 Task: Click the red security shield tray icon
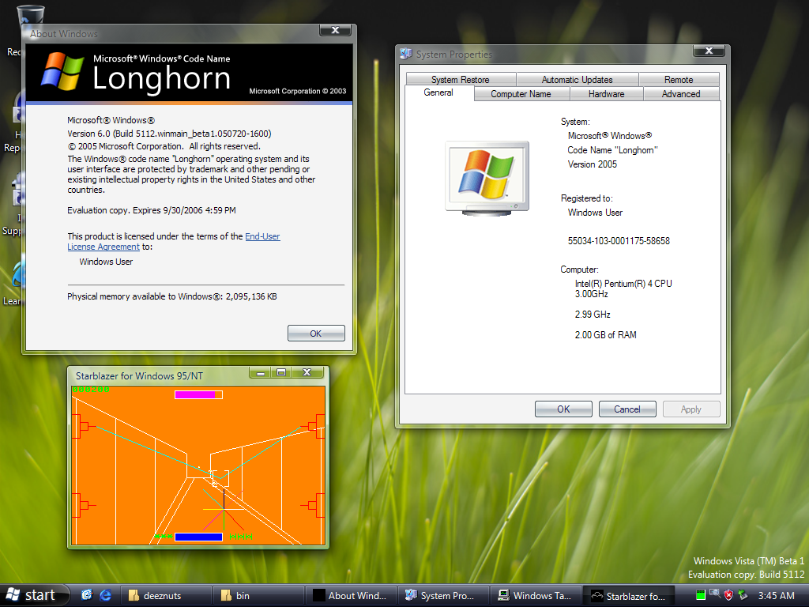pyautogui.click(x=728, y=595)
